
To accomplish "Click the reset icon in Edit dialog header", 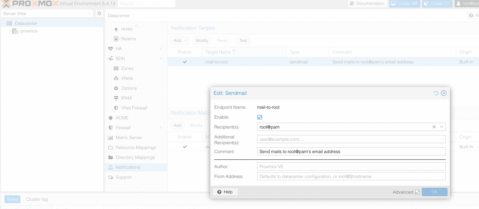I will pyautogui.click(x=436, y=93).
